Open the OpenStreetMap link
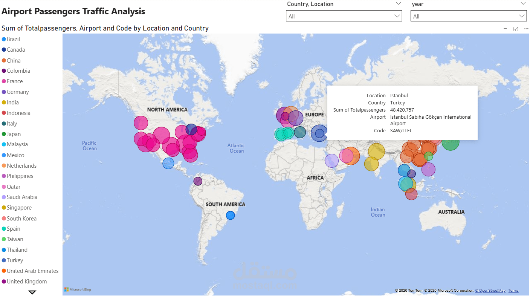The image size is (530, 297). (x=490, y=291)
